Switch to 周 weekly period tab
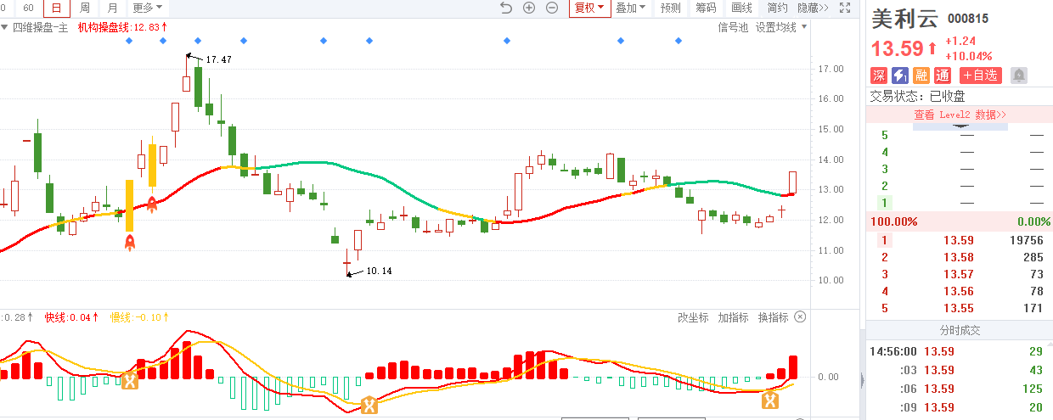 tap(84, 8)
